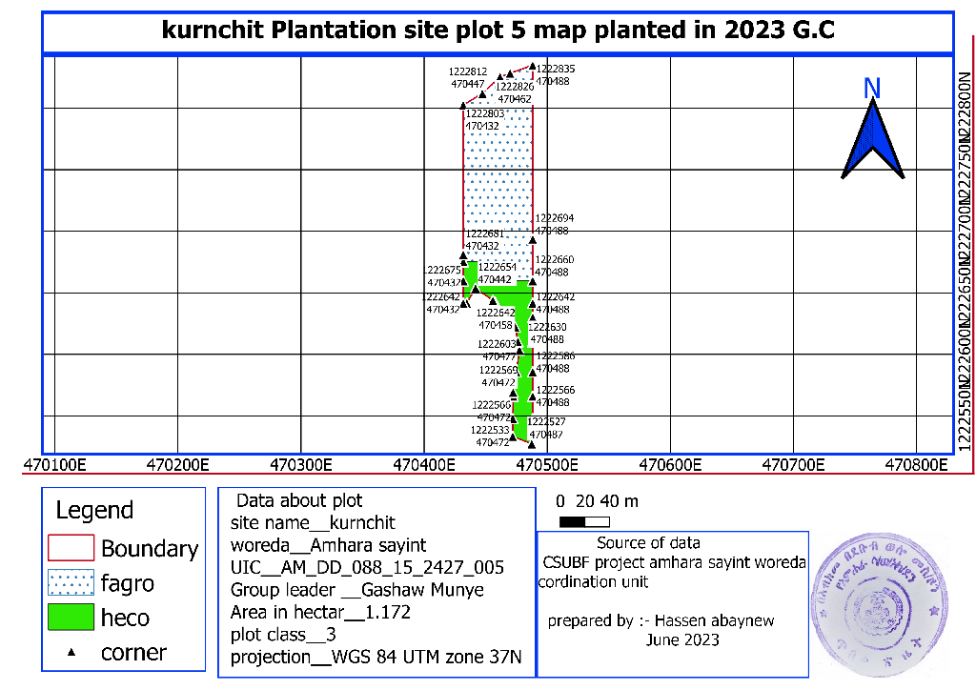Click the Group leader Gashaw Munye line
Viewport: 976px width, 690px height.
tap(356, 591)
